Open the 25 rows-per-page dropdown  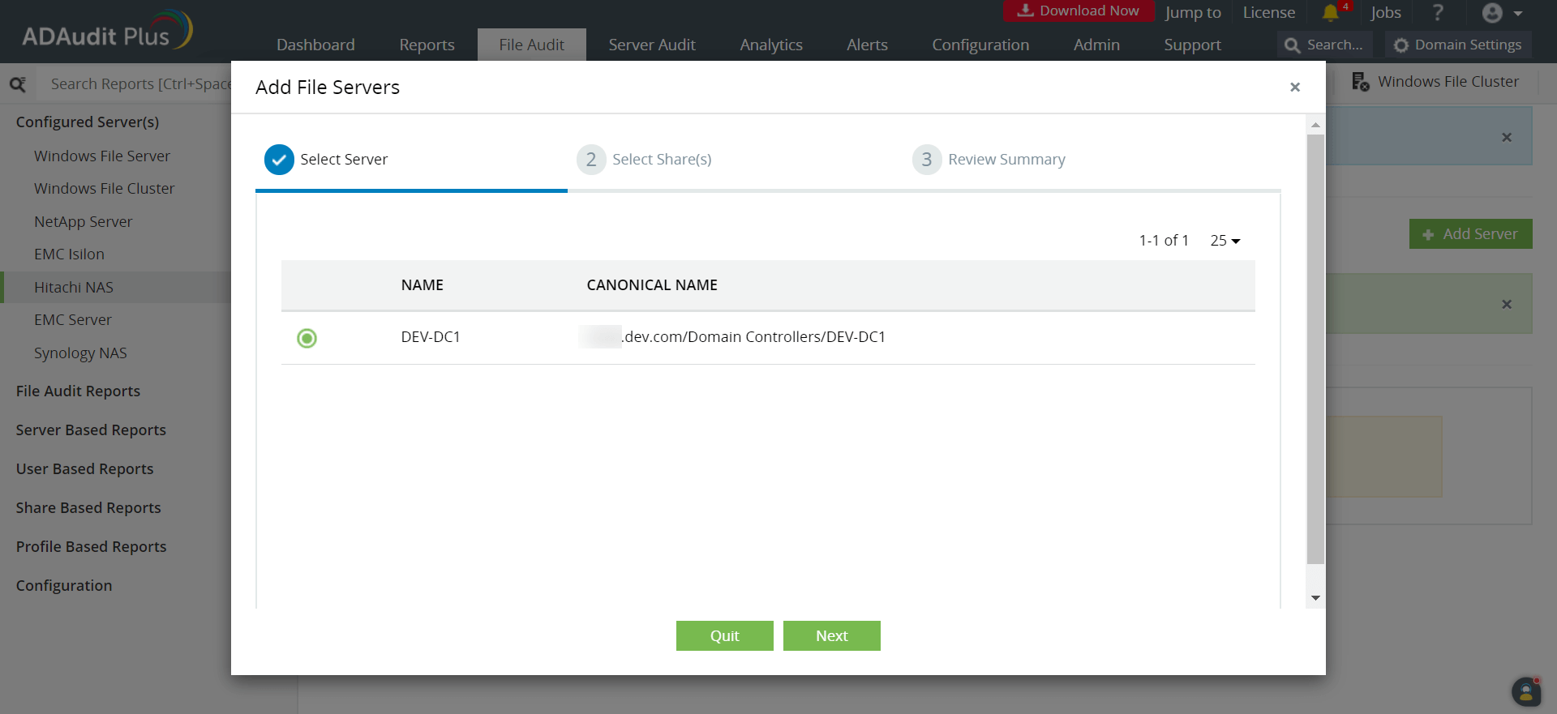(x=1225, y=241)
